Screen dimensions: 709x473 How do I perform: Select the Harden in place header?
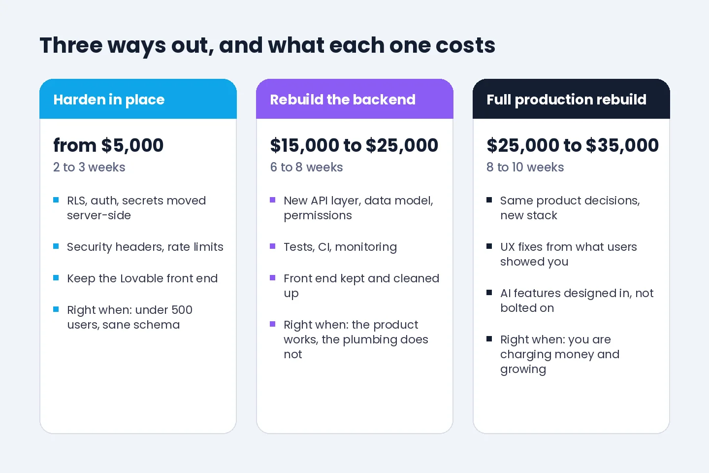pos(138,99)
